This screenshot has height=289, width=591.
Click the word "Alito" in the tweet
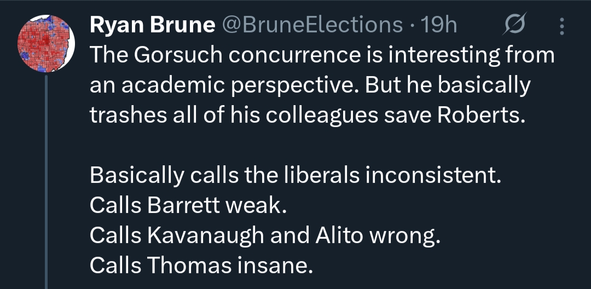coord(339,235)
